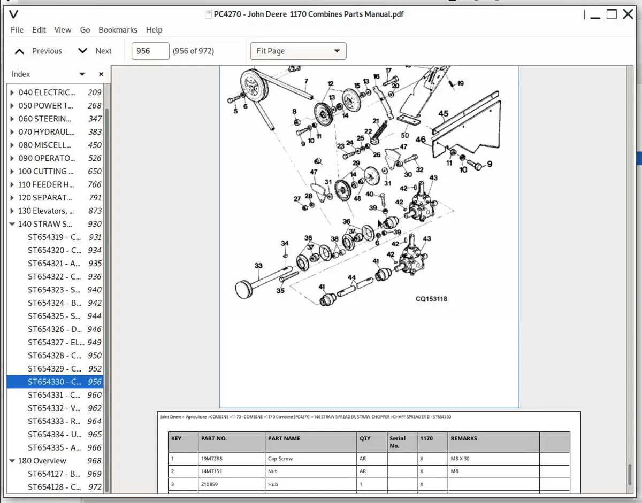This screenshot has height=503, width=642.
Task: Close the Index sidebar panel
Action: pos(101,74)
